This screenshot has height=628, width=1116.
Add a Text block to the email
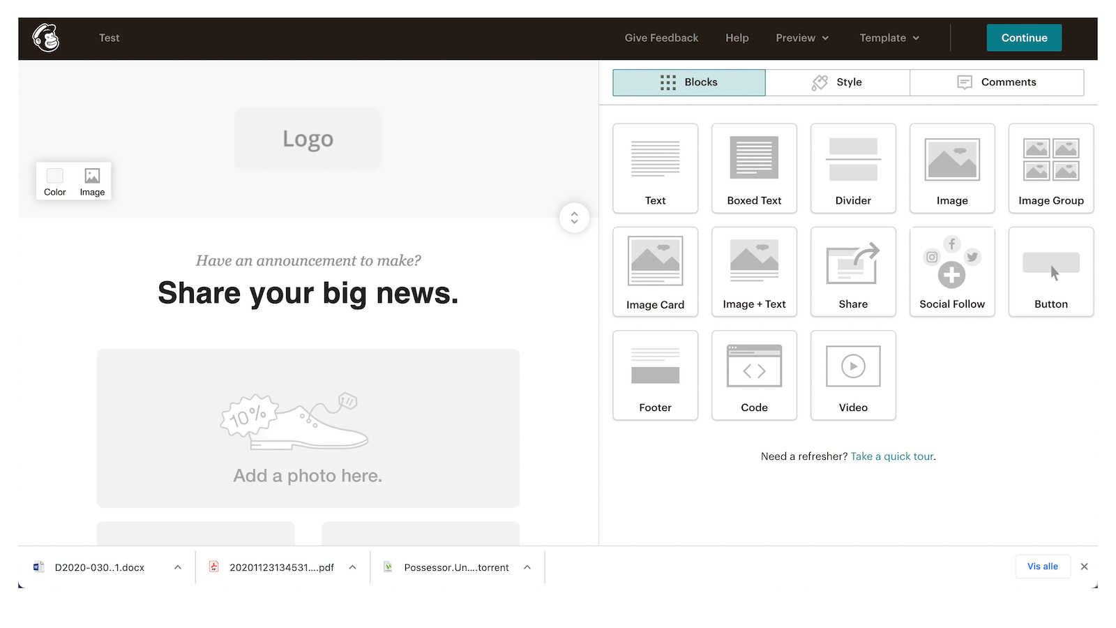(x=654, y=167)
